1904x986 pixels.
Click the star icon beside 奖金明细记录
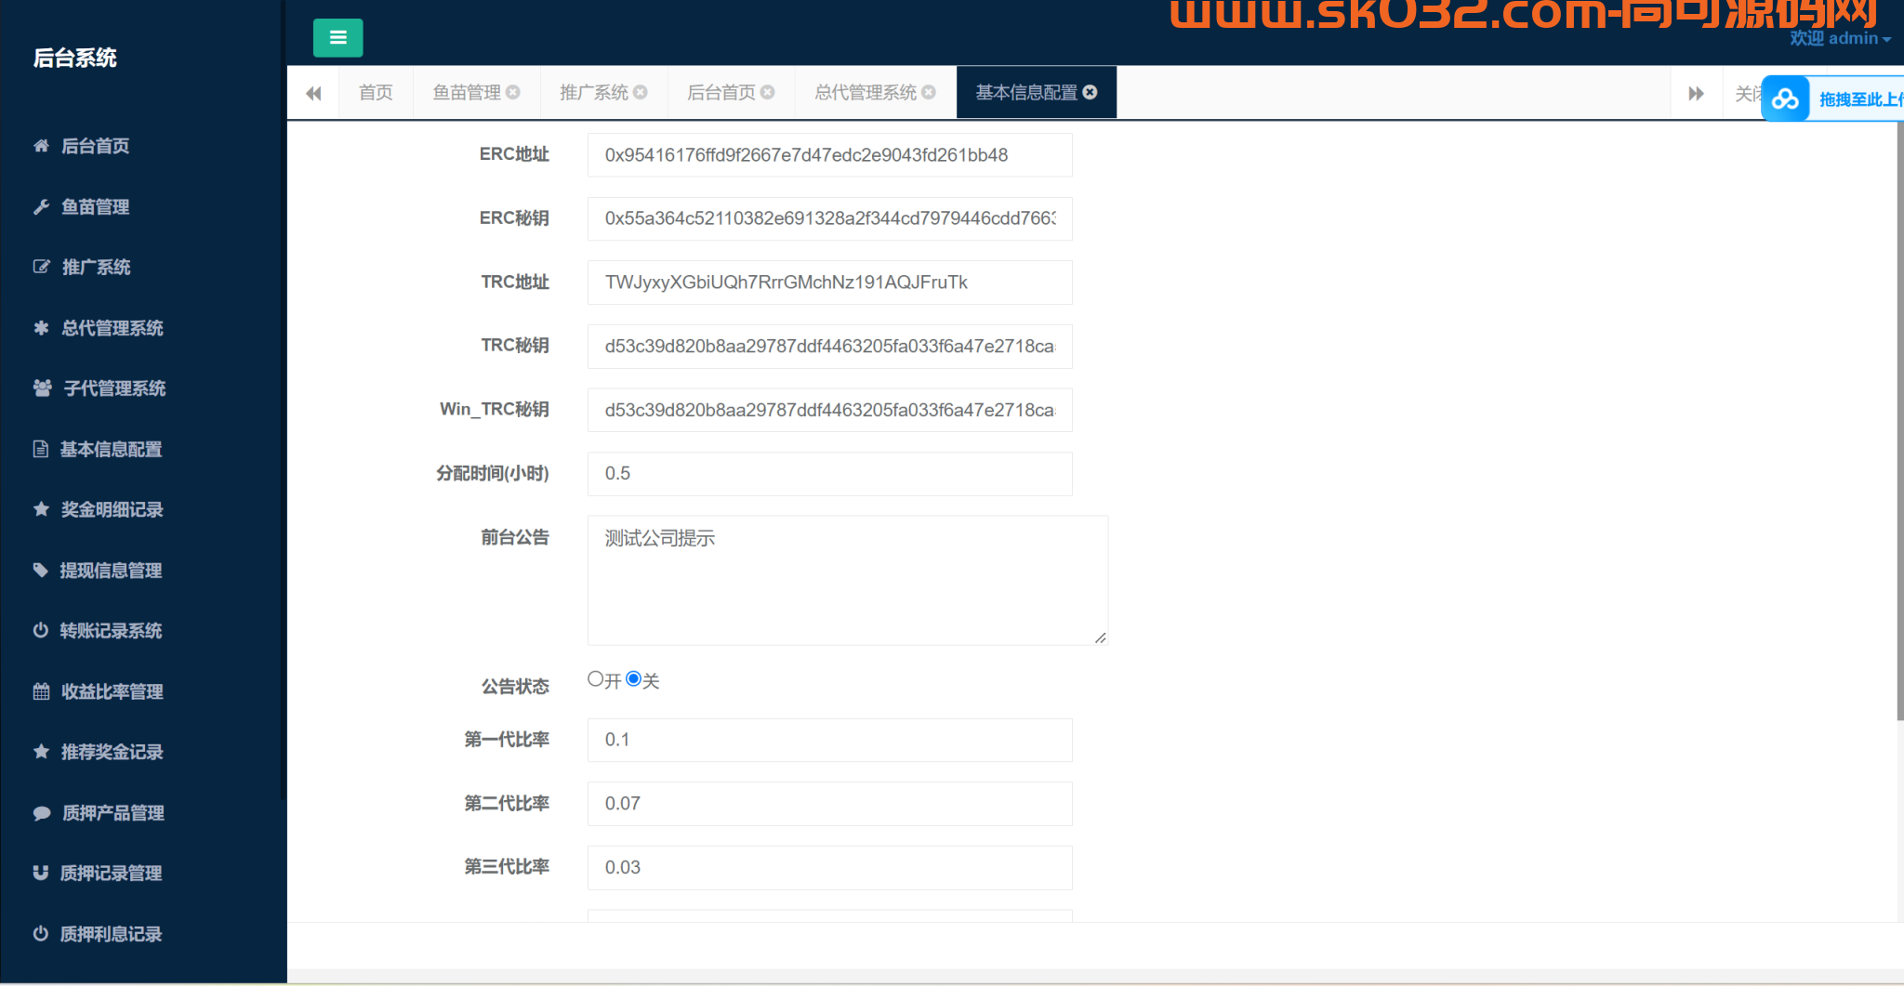41,509
